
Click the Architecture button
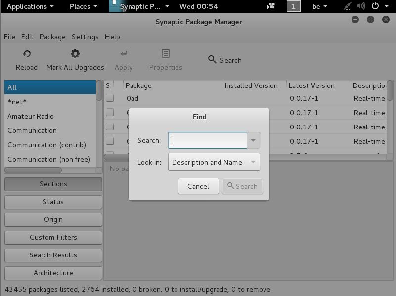click(x=53, y=273)
